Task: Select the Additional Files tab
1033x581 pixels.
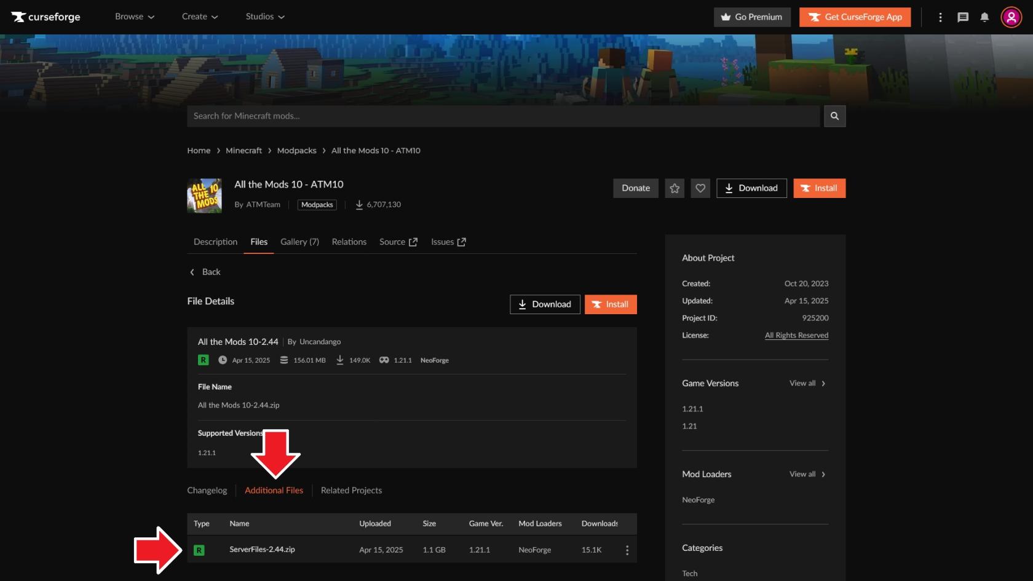Action: tap(274, 491)
